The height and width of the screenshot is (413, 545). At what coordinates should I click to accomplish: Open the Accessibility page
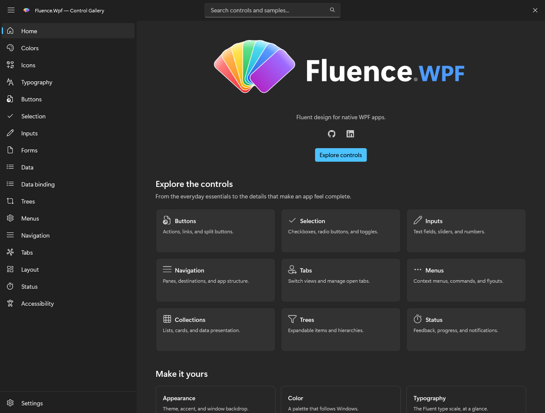[68, 303]
